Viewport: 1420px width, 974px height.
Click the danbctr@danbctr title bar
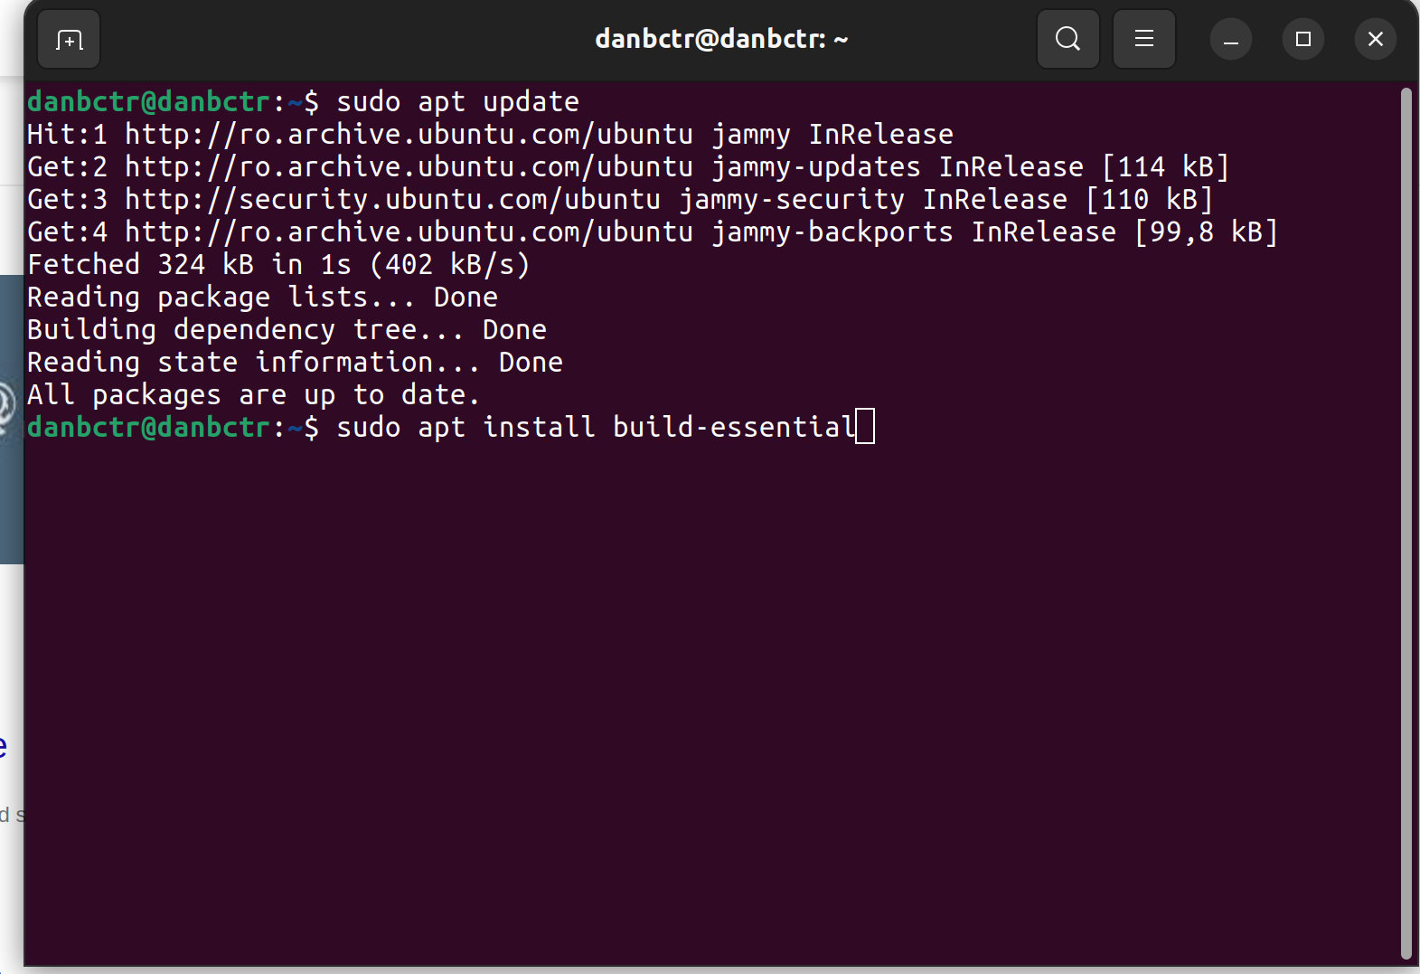click(720, 39)
